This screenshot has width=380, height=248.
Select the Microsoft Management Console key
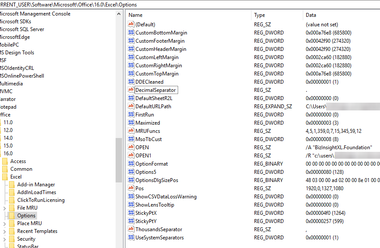pyautogui.click(x=35, y=14)
